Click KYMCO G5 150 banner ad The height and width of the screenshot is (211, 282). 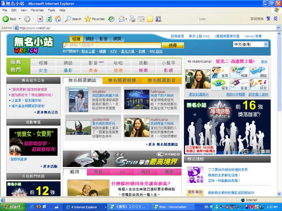point(122,159)
